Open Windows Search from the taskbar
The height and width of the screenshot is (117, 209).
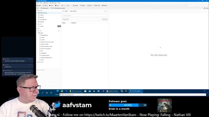pos(42,93)
